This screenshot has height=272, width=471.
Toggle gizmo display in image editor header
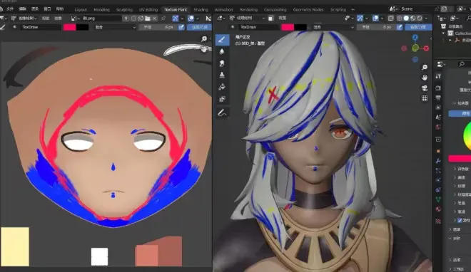point(176,19)
